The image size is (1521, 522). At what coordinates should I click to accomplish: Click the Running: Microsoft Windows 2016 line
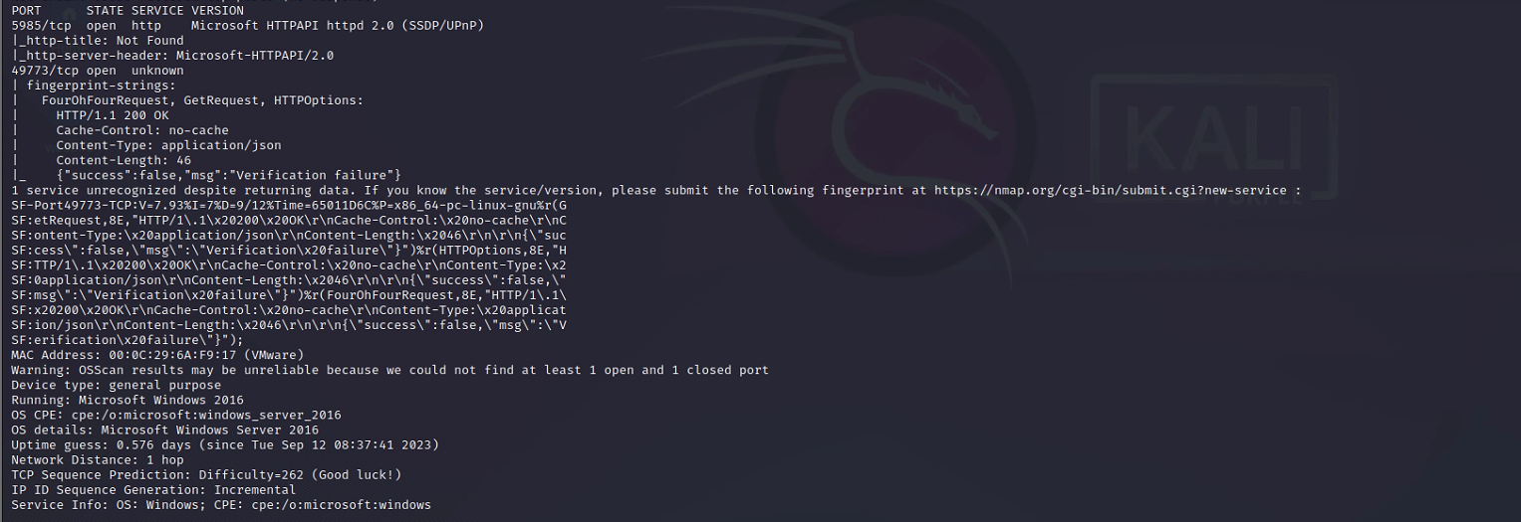click(127, 400)
